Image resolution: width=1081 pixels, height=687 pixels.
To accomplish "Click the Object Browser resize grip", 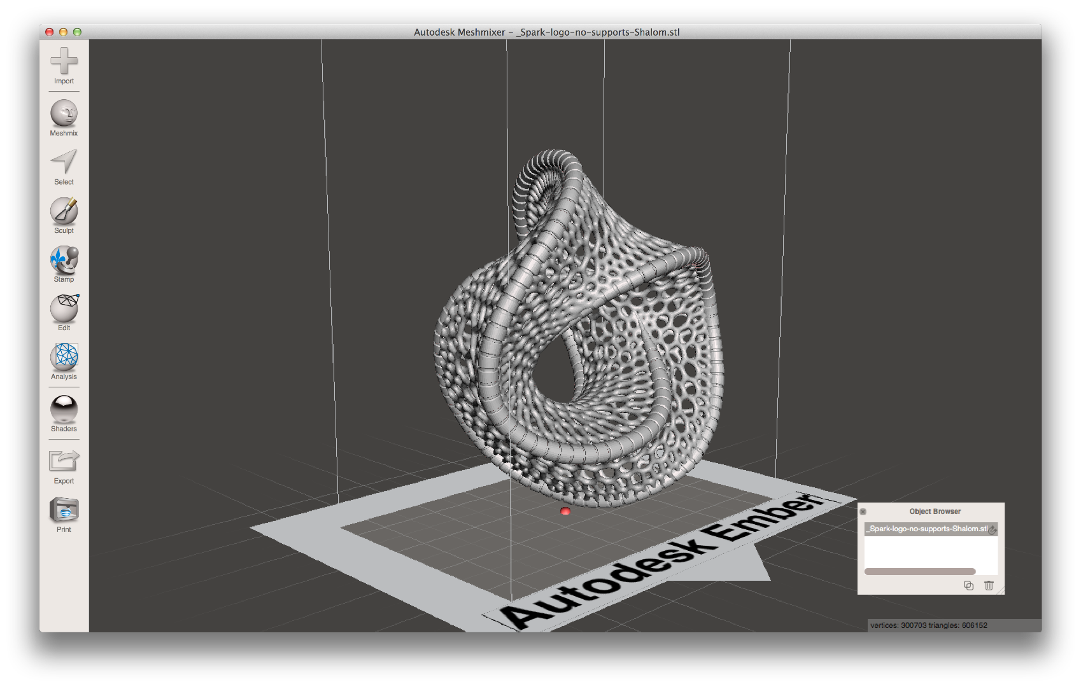I will 1001,591.
